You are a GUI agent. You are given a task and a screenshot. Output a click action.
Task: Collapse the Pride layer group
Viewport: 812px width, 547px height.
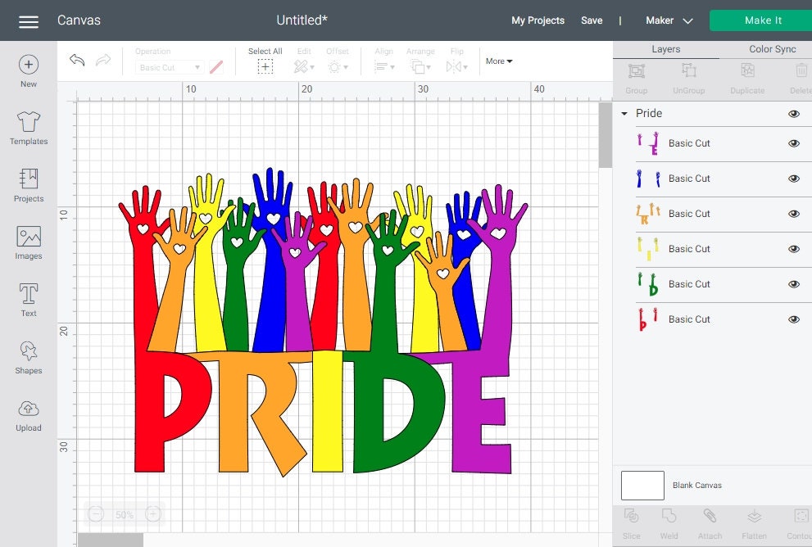point(625,114)
